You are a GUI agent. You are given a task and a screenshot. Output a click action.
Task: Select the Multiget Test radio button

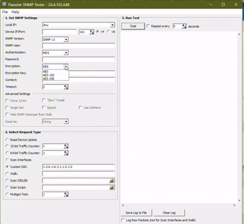(7, 194)
